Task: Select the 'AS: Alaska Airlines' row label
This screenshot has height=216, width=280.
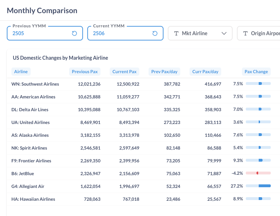Action: [30, 135]
